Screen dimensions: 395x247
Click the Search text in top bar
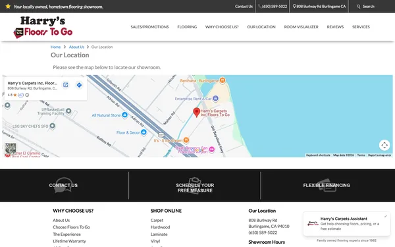pos(369,7)
